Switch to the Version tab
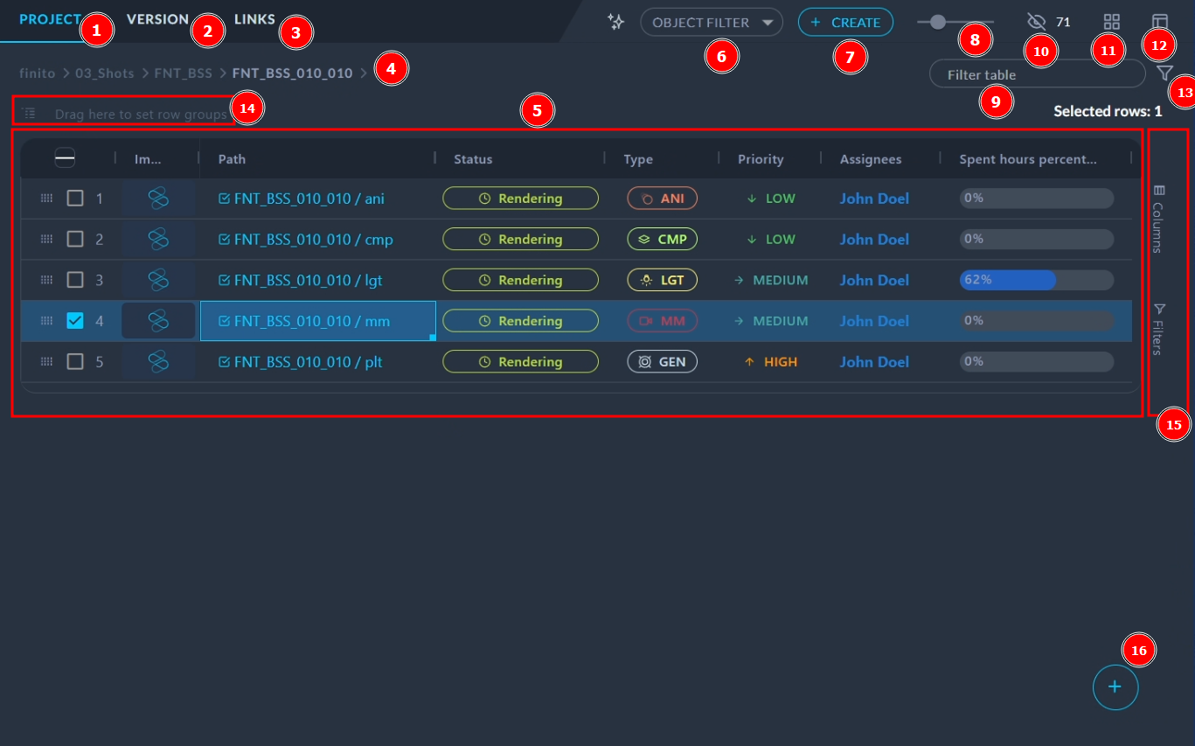The width and height of the screenshot is (1195, 746). coord(157,19)
